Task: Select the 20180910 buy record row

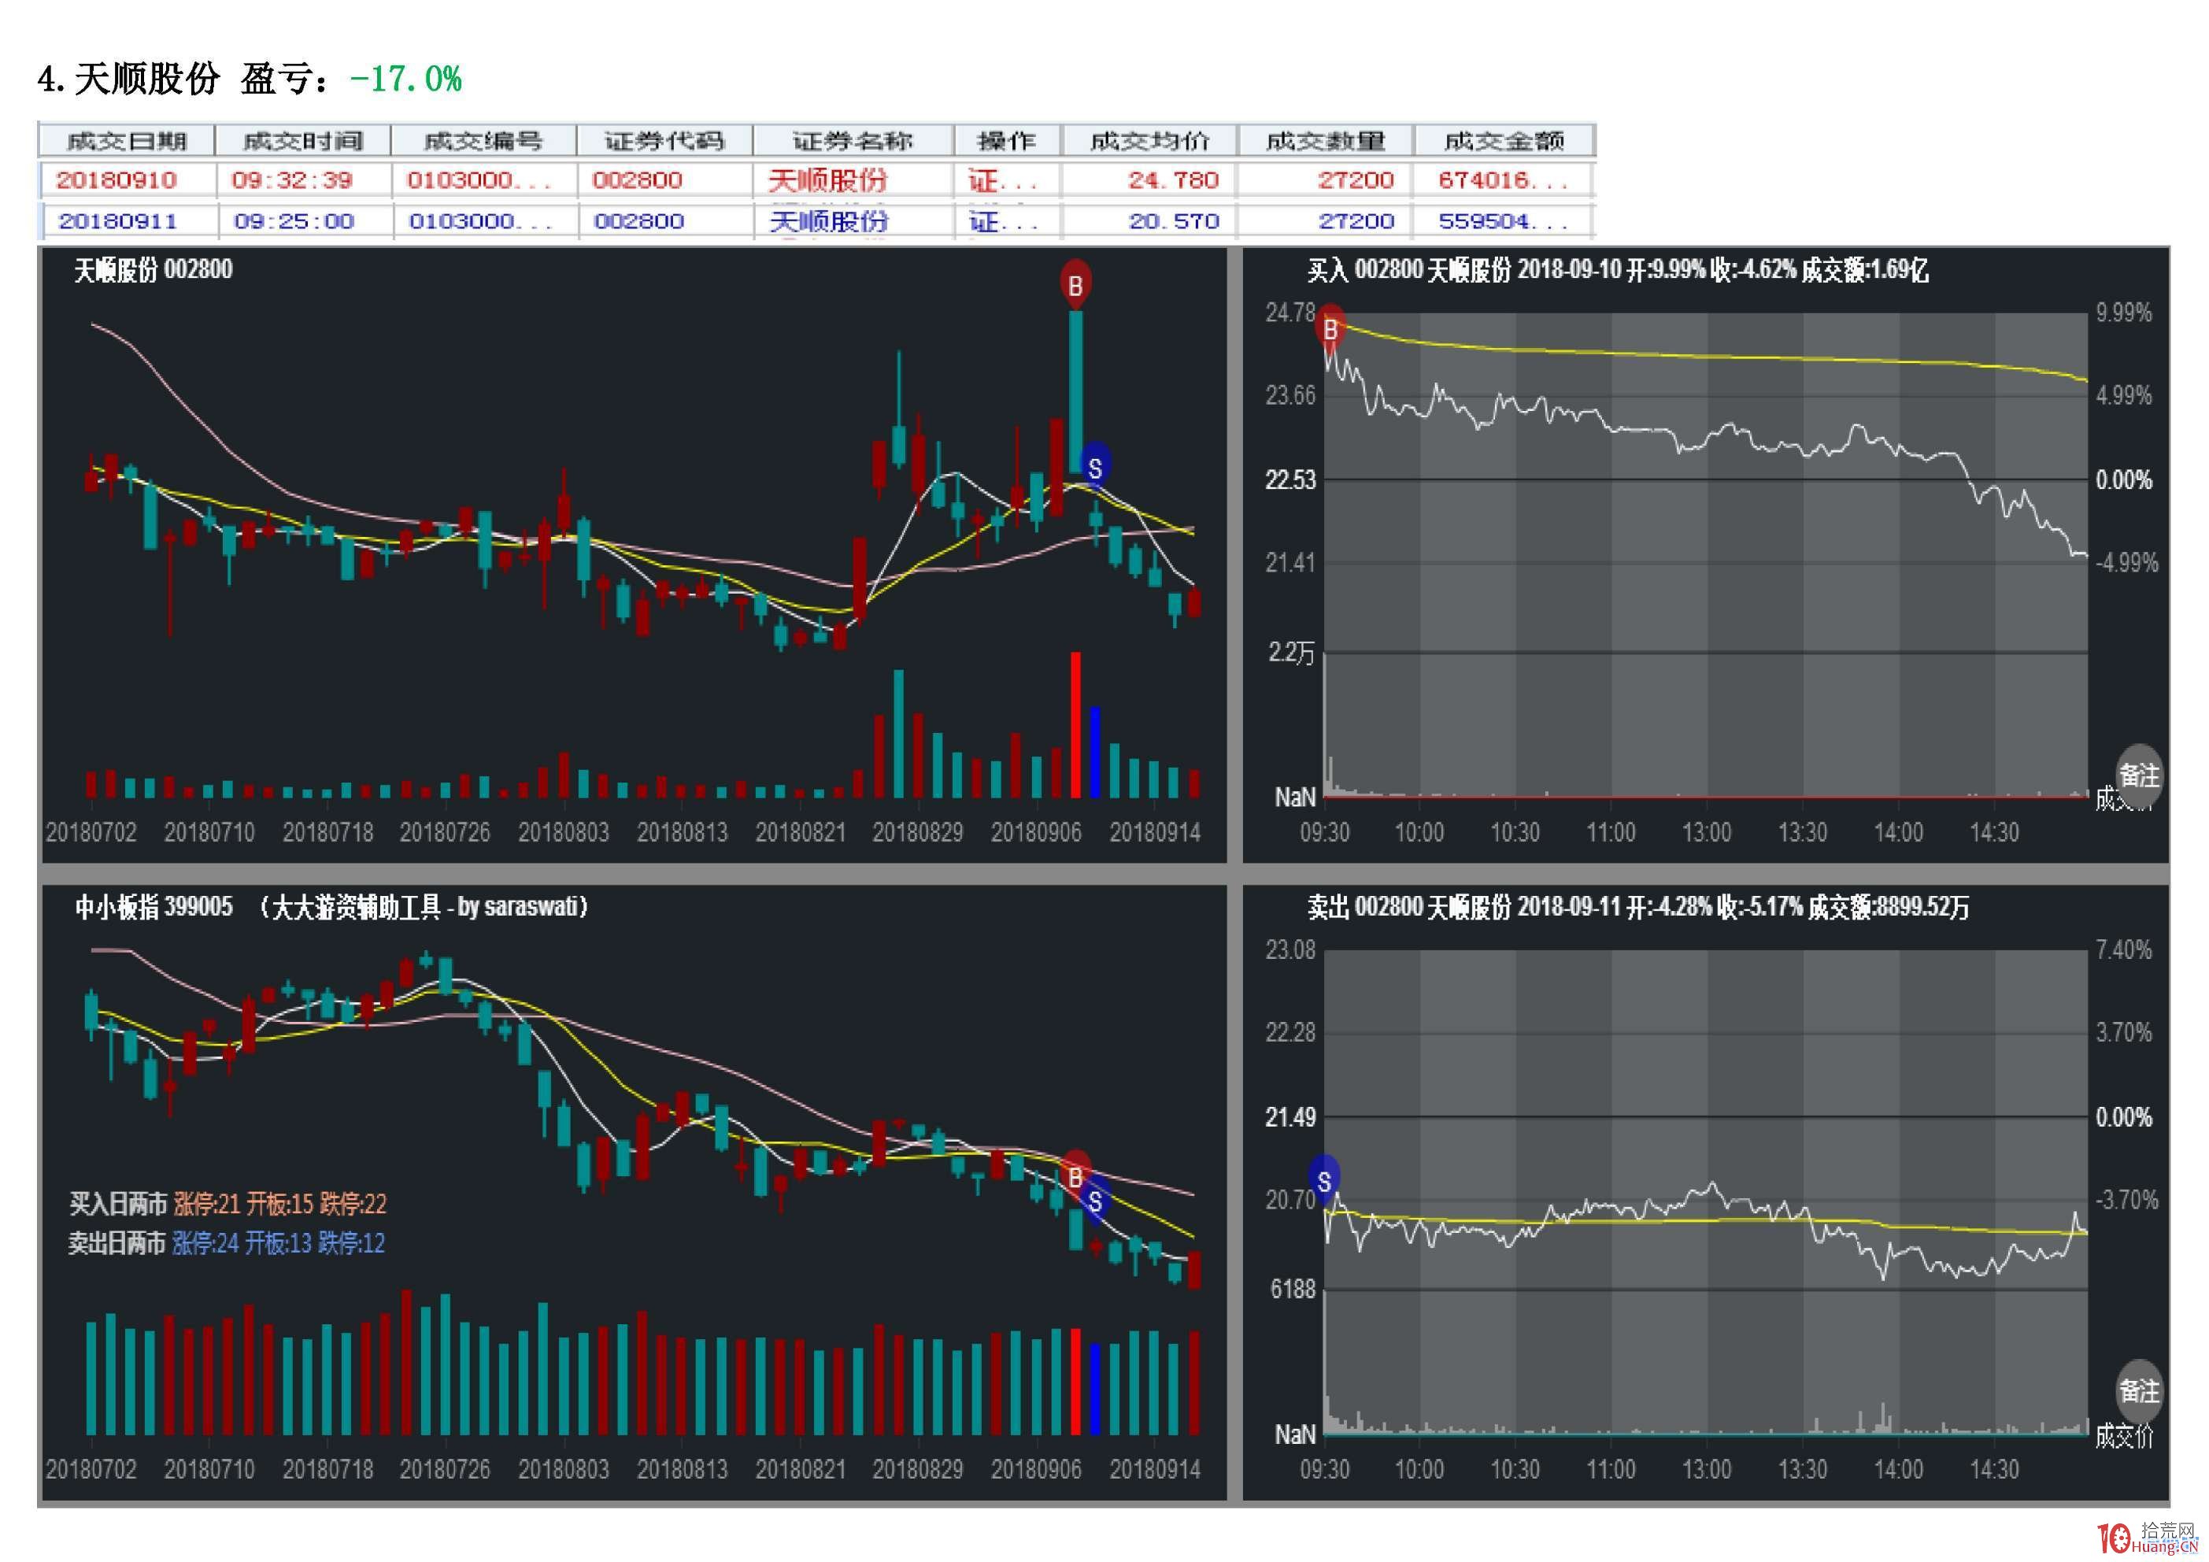Action: tap(117, 180)
